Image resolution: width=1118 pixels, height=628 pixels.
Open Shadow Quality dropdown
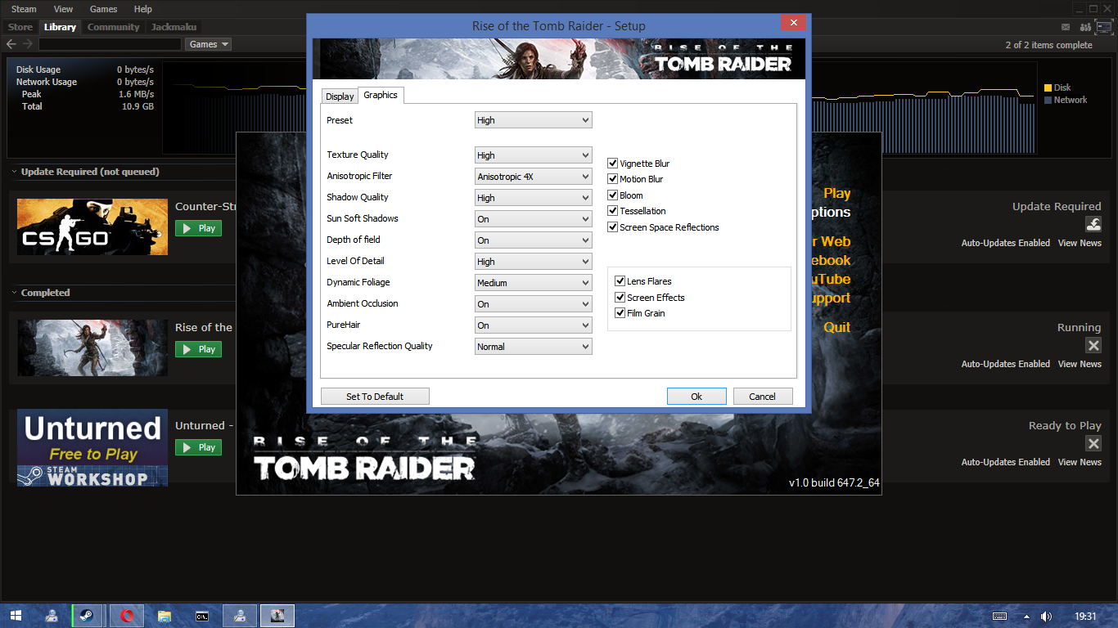533,198
